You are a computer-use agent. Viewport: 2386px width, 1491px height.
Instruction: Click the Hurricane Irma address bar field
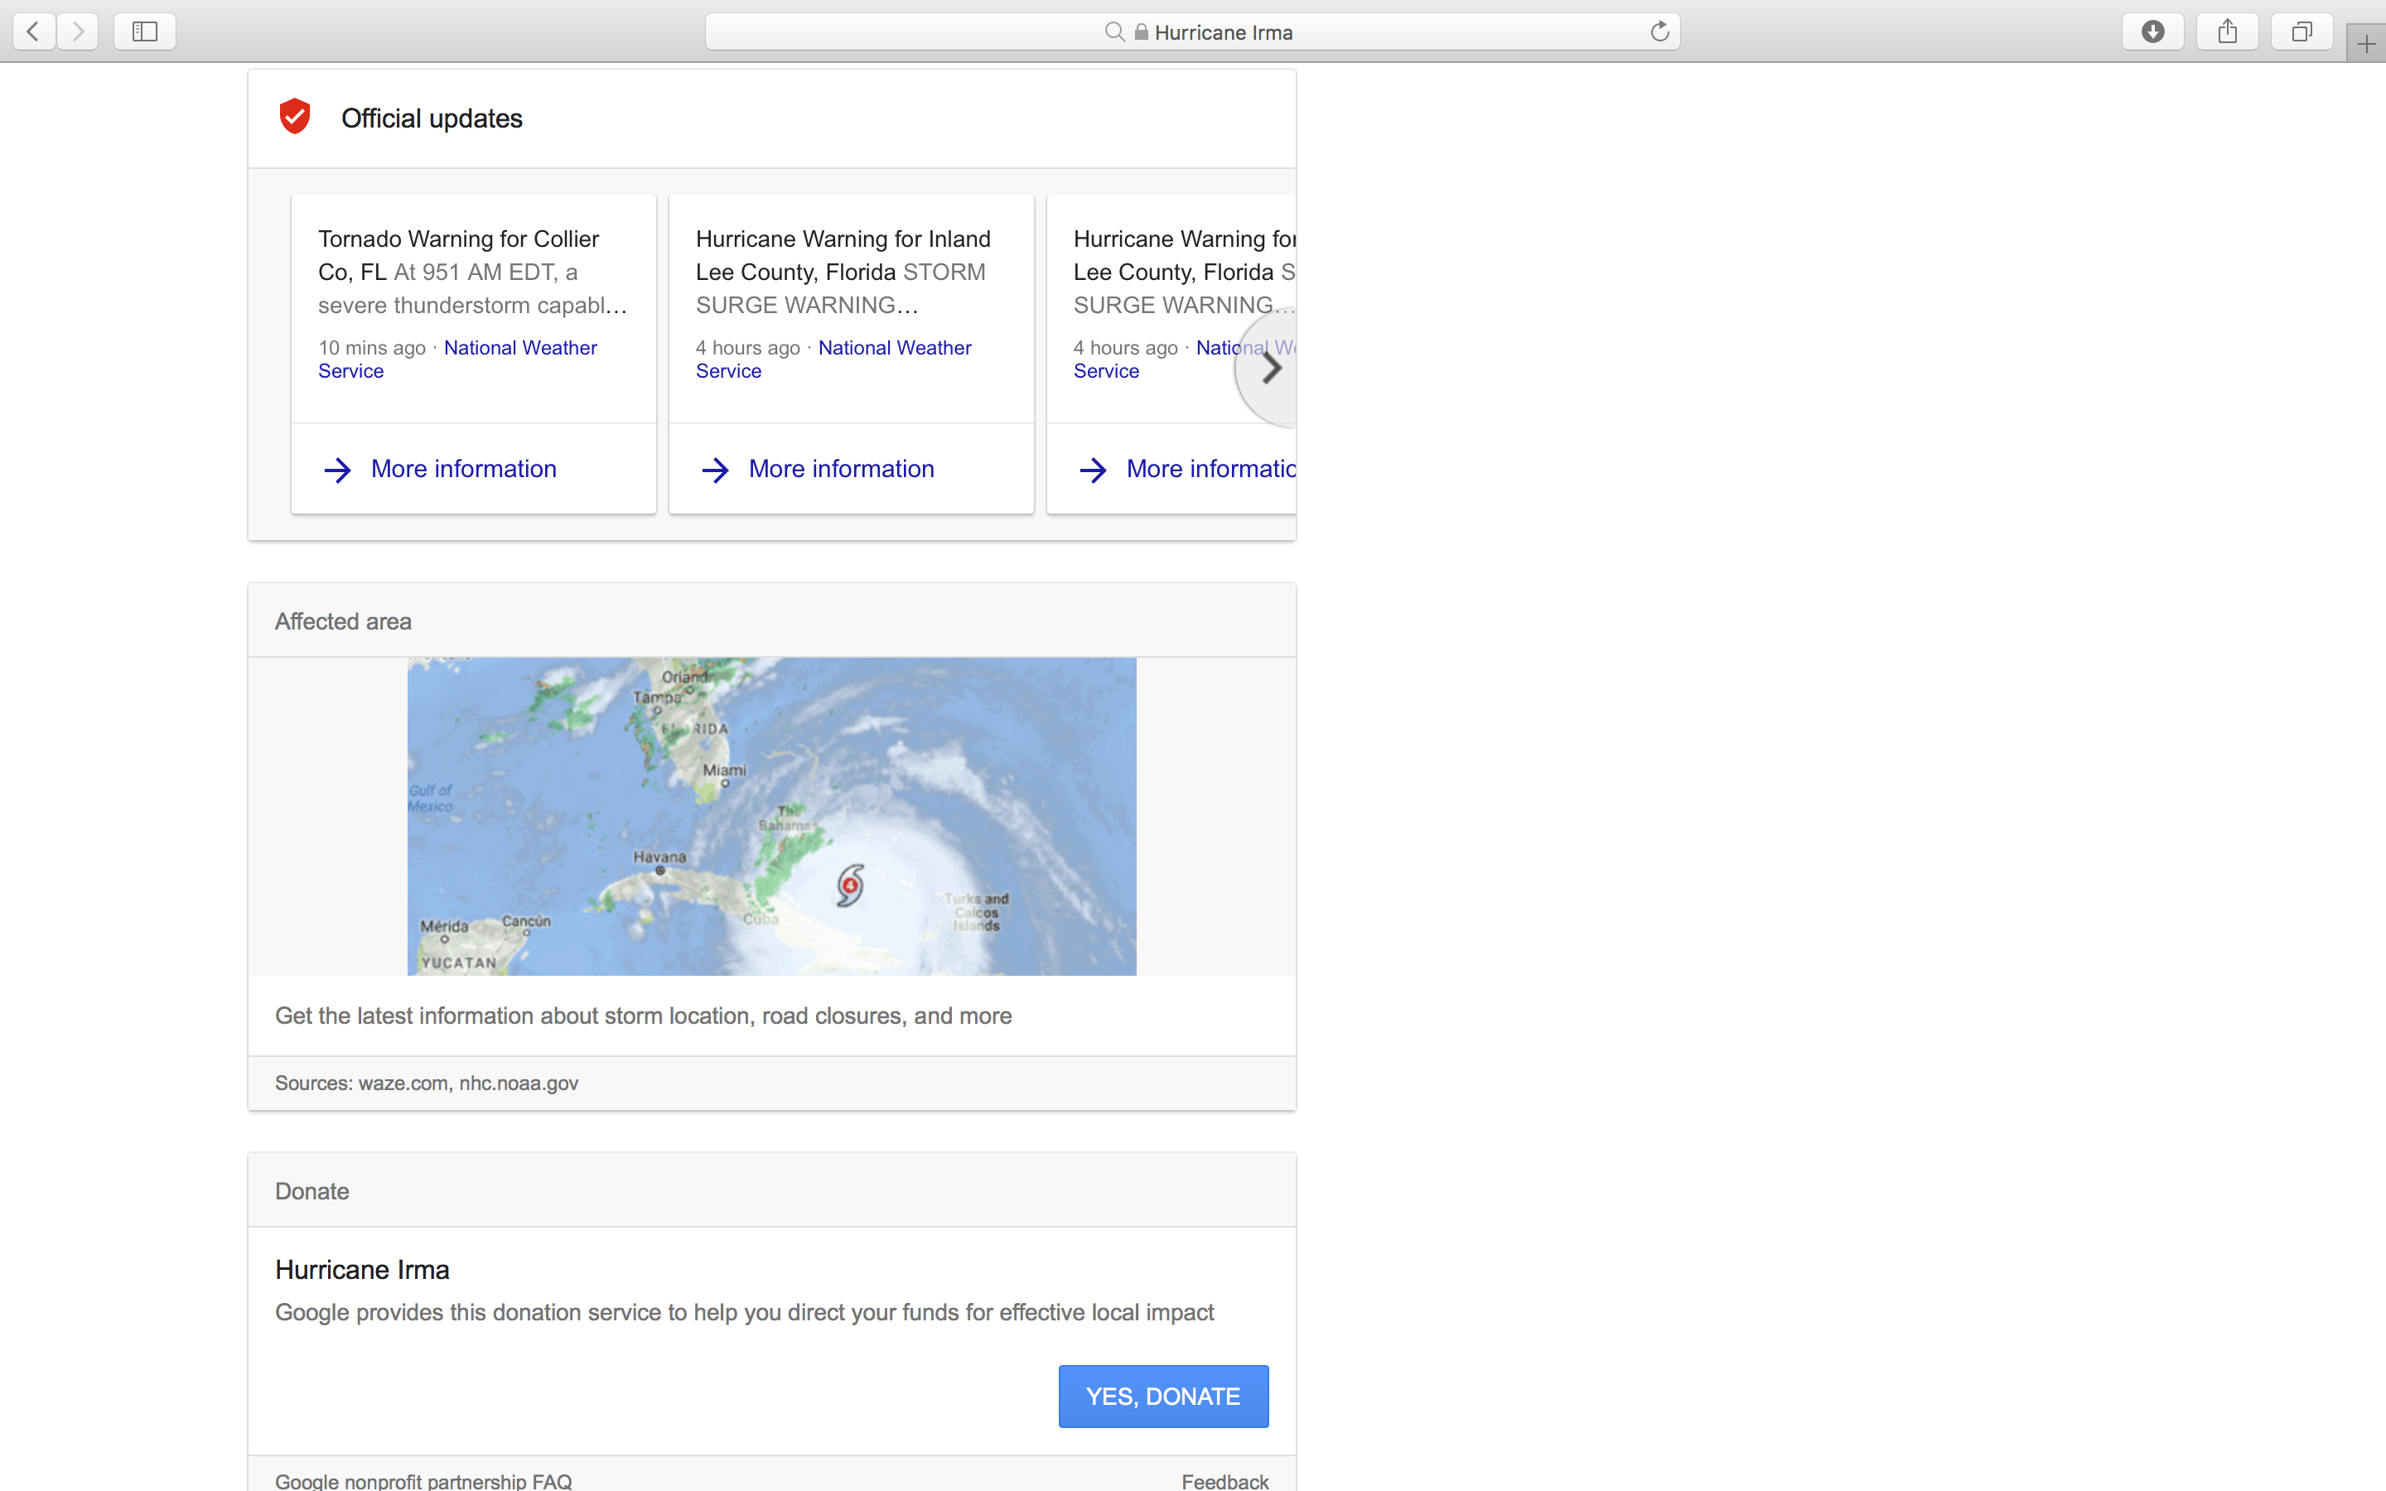click(1192, 31)
